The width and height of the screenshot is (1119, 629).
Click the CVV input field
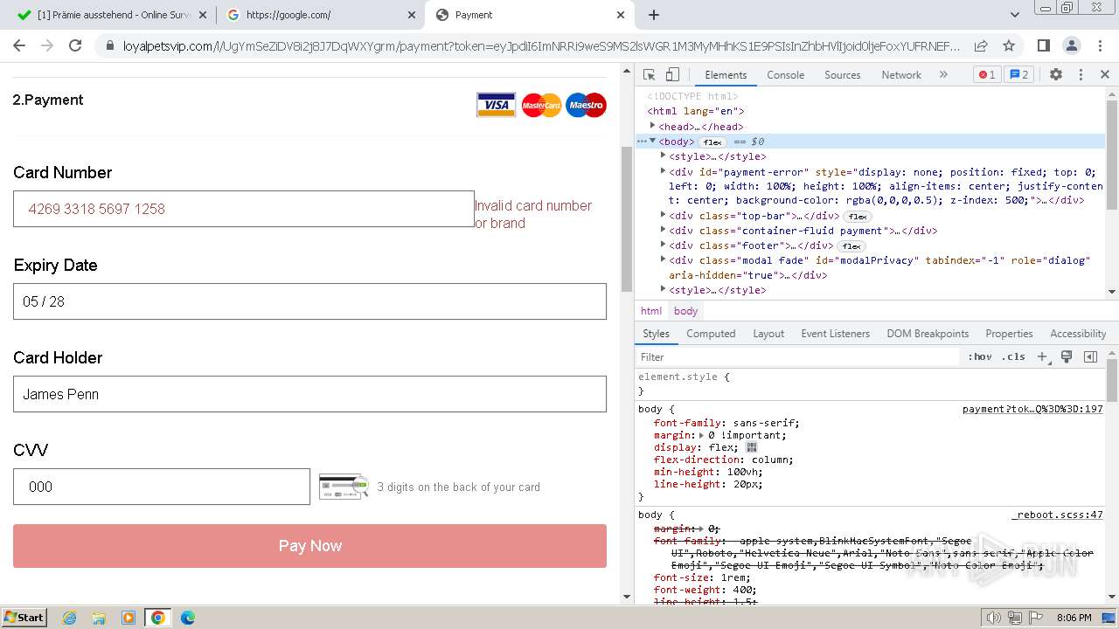[162, 487]
